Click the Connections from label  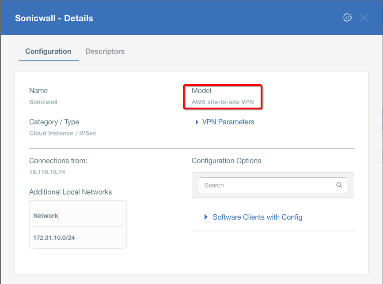[58, 161]
